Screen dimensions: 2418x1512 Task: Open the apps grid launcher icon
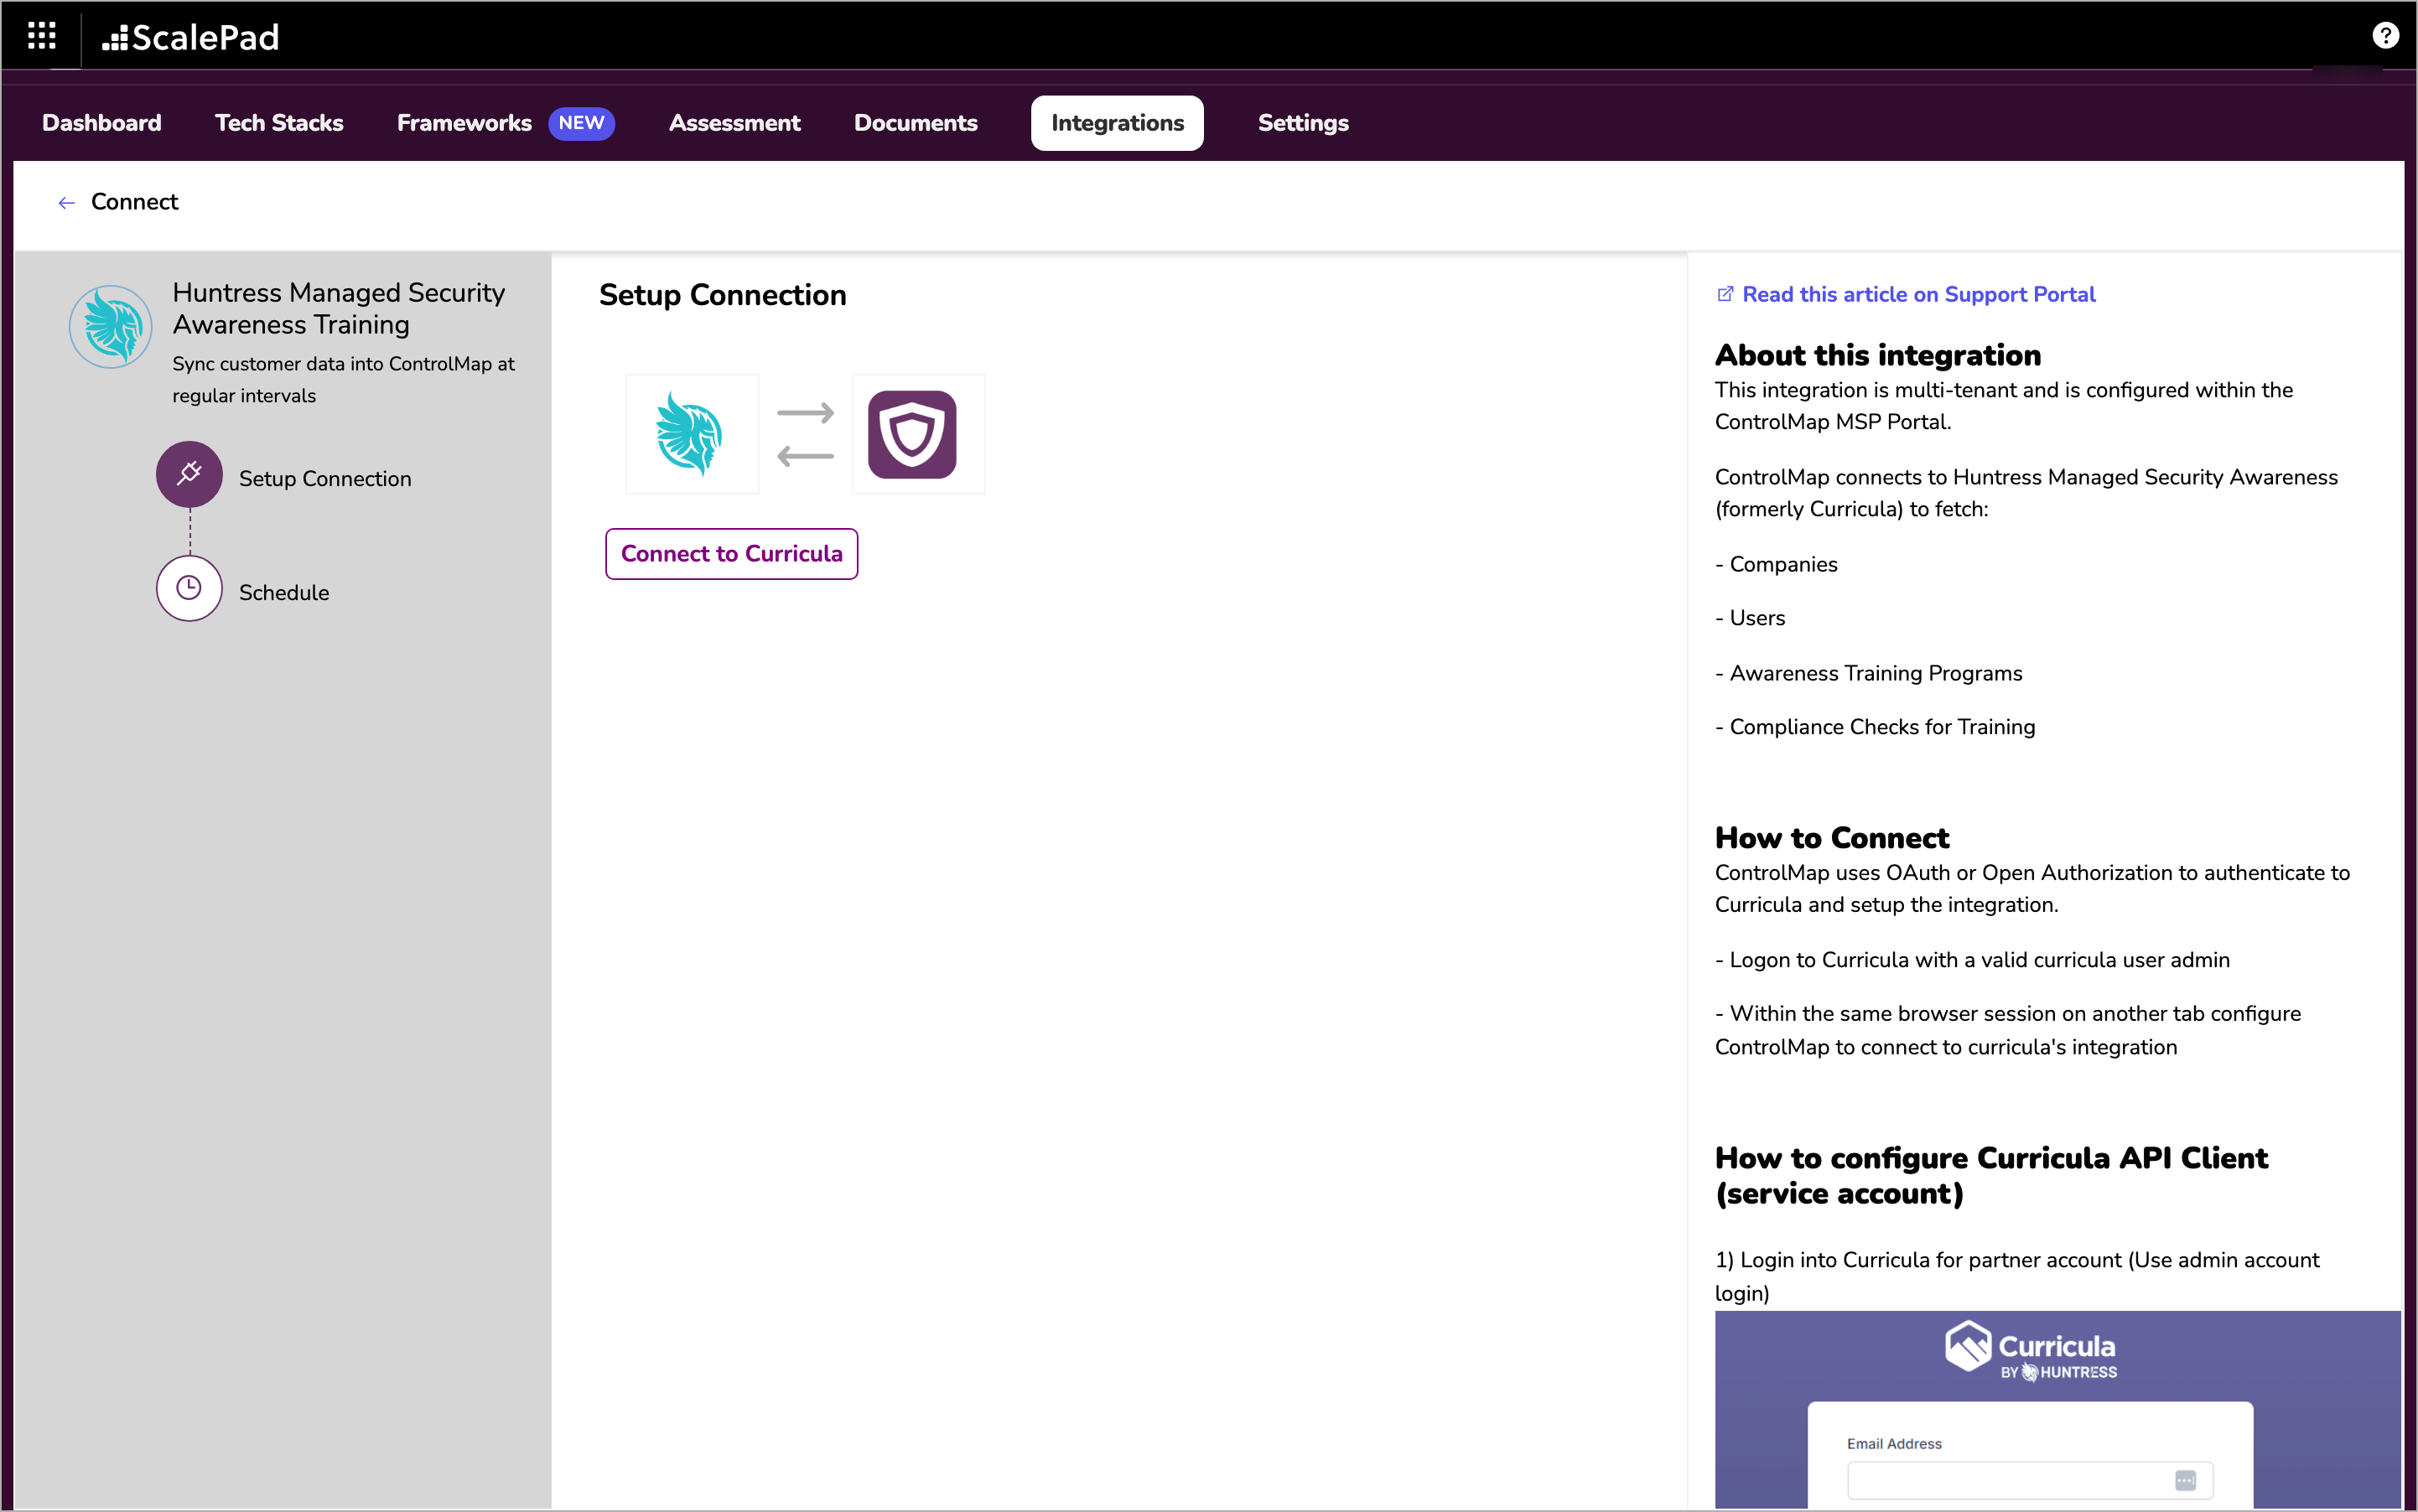click(41, 36)
